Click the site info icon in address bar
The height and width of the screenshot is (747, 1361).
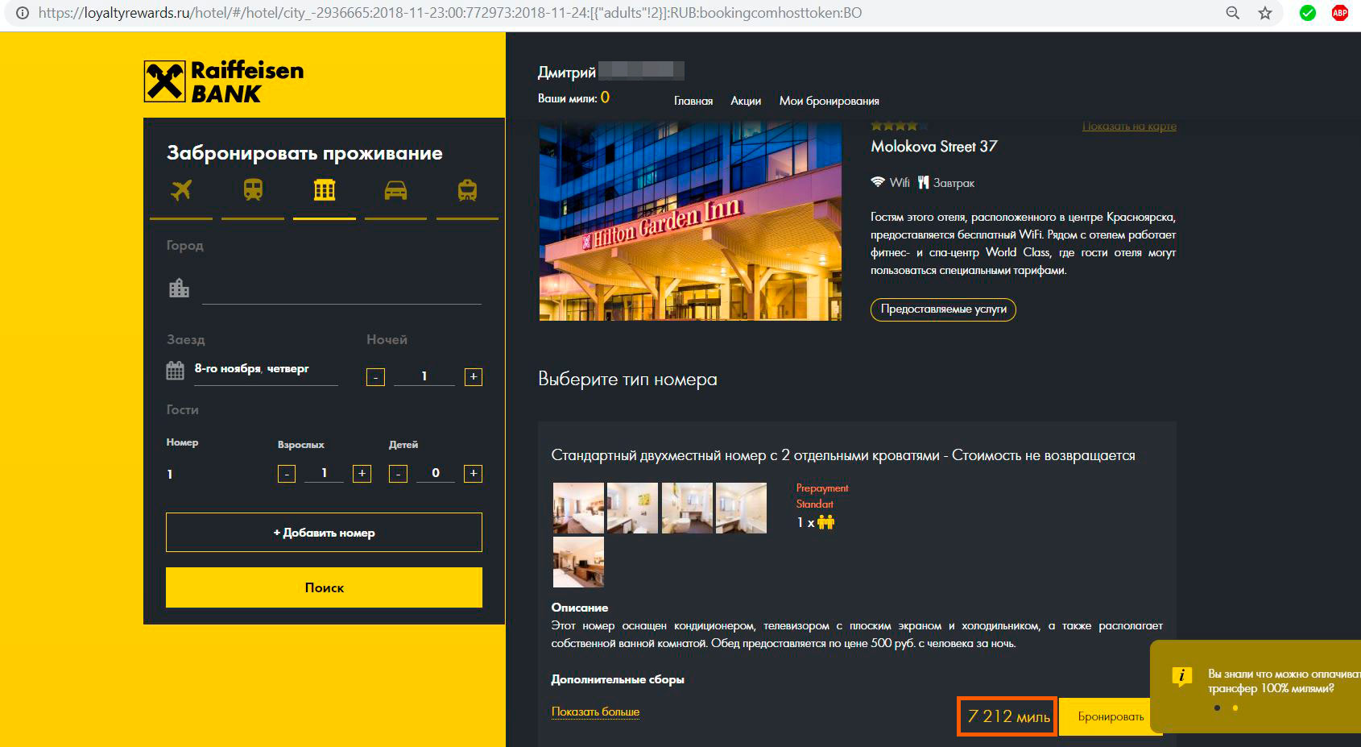tap(23, 13)
